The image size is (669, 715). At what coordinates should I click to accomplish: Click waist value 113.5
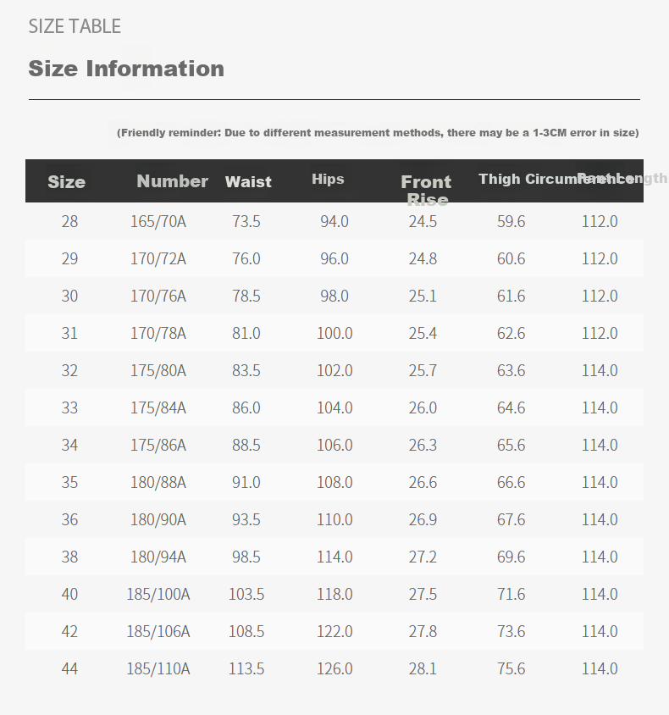coord(246,669)
